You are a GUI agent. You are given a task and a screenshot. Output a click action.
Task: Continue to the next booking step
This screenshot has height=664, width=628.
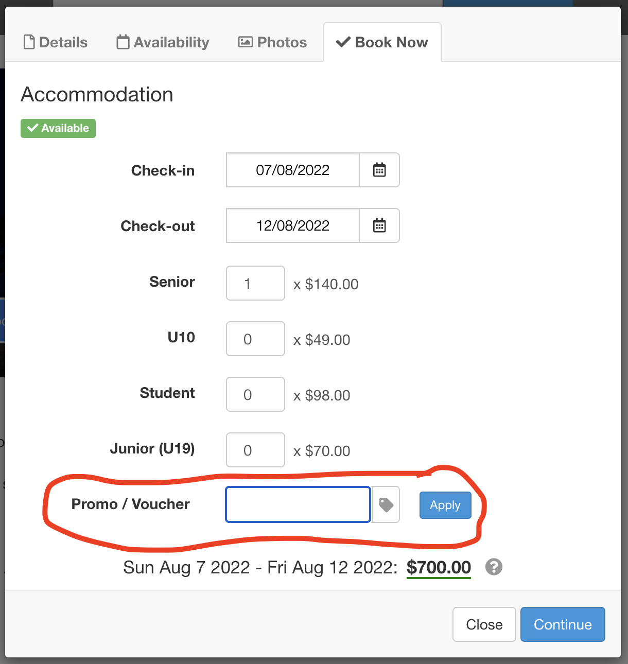click(x=563, y=624)
